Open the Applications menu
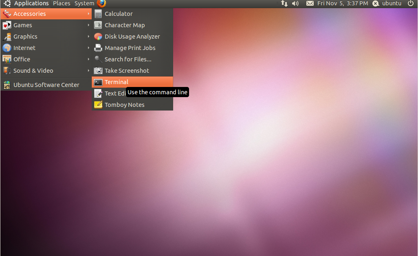Viewport: 418px width, 256px height. pyautogui.click(x=31, y=4)
